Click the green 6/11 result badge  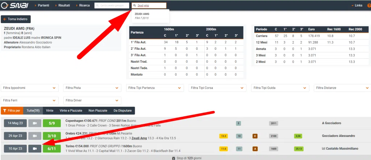click(52, 148)
